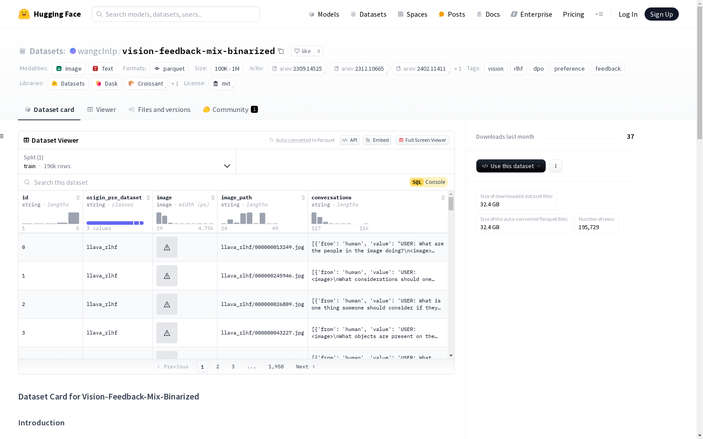Click warning icon in row 3 image cell
703x439 pixels.
point(167,333)
